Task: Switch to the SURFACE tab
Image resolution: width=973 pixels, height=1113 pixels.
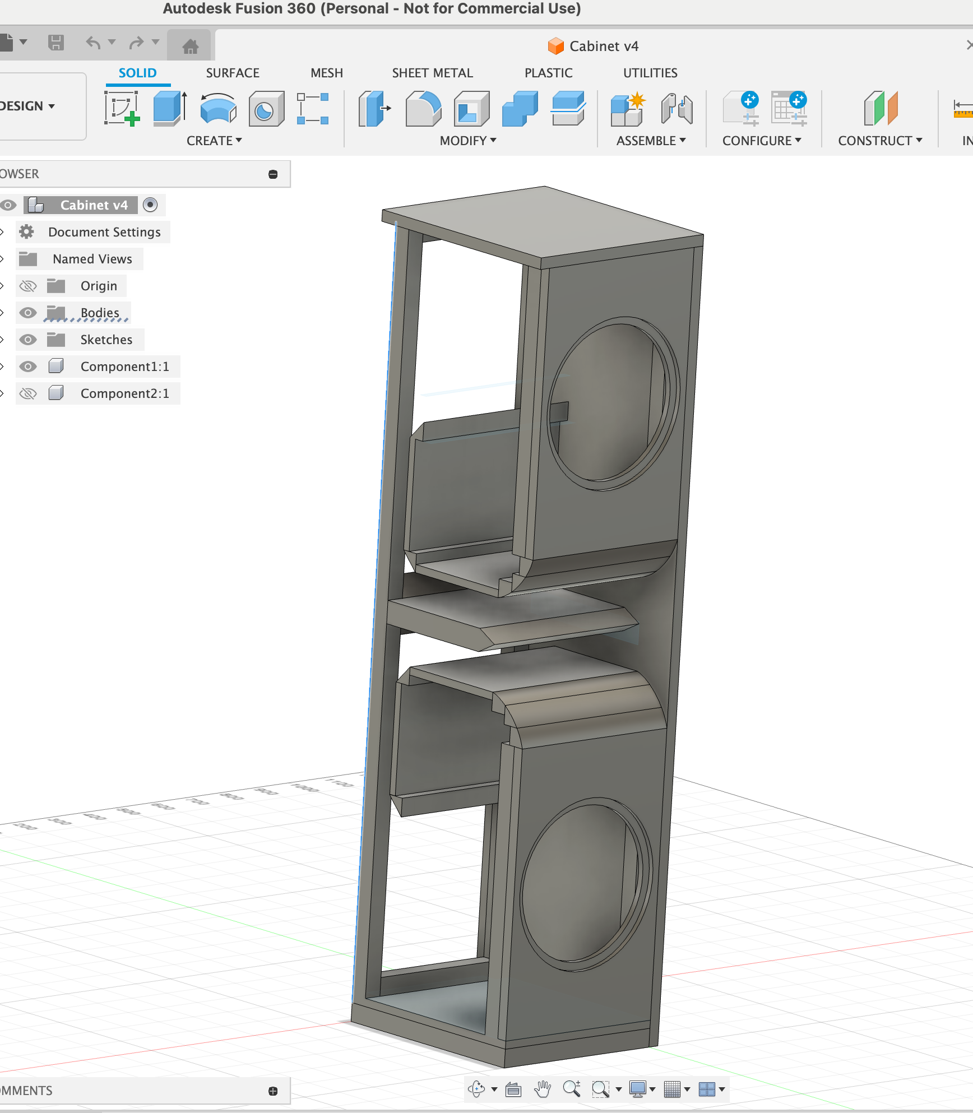Action: [233, 73]
